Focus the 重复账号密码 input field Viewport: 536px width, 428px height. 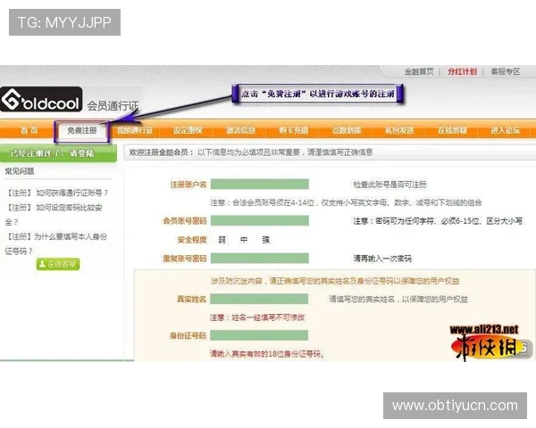click(260, 259)
